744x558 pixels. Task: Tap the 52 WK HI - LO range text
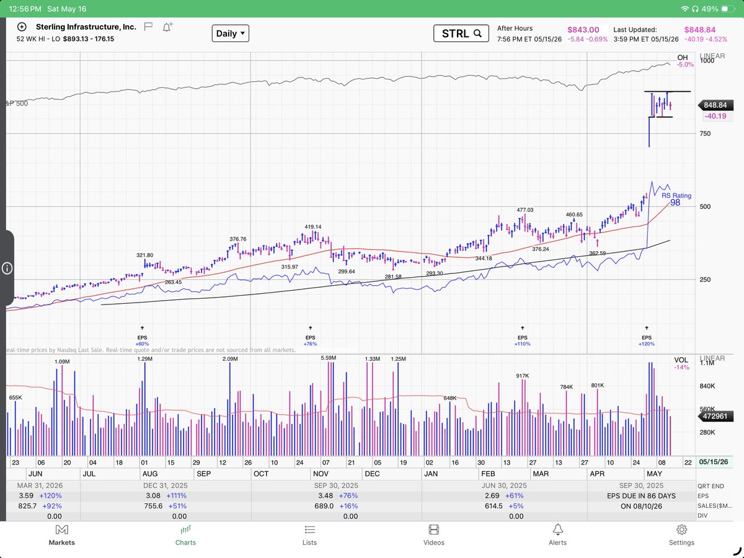66,39
